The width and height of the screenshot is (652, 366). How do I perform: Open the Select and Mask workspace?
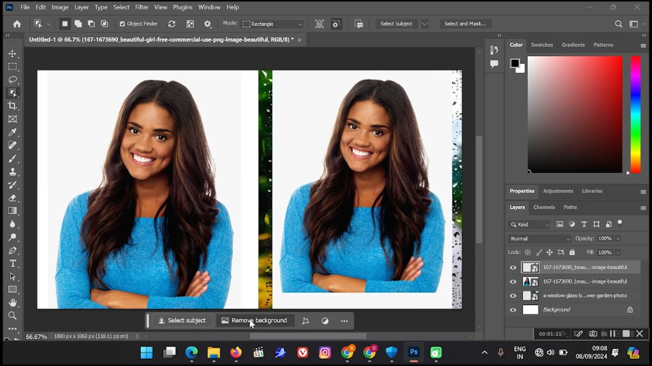(x=465, y=24)
